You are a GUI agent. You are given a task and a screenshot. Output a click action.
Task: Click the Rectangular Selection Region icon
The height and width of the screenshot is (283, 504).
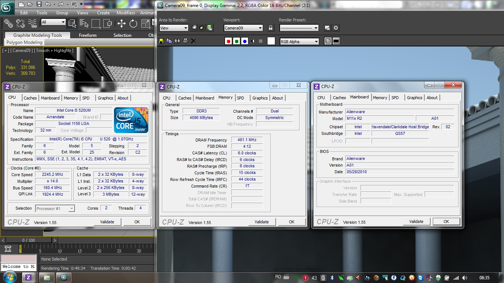pos(96,24)
